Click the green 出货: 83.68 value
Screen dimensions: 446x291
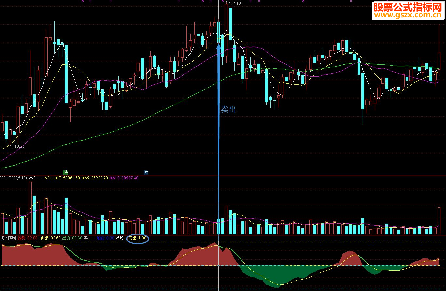click(x=72, y=238)
